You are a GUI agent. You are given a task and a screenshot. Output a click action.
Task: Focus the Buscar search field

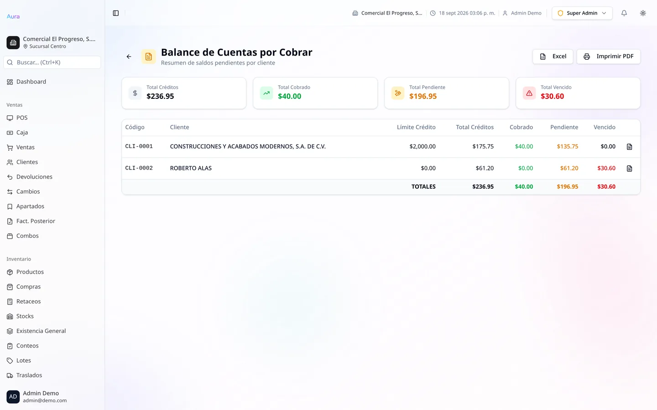tap(52, 62)
